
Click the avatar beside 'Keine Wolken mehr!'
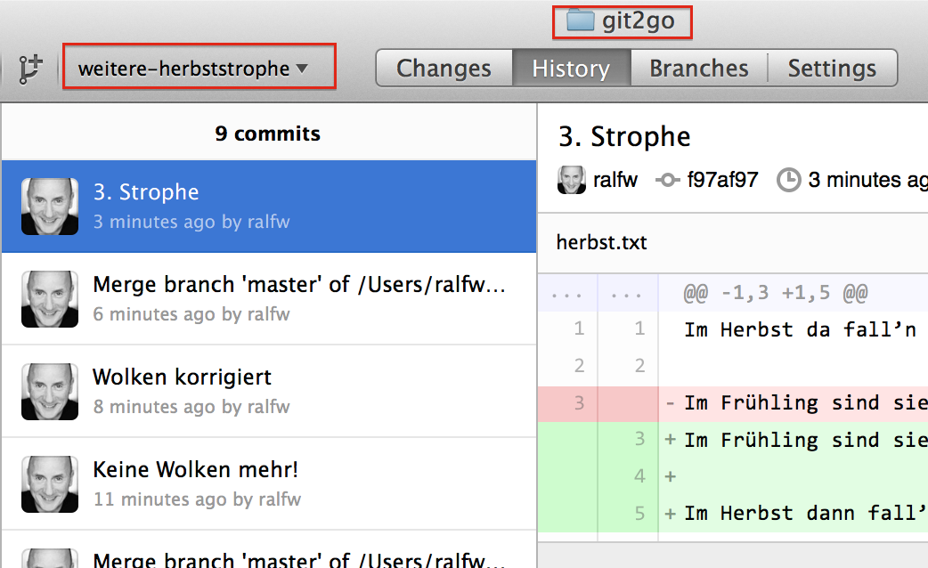click(50, 483)
